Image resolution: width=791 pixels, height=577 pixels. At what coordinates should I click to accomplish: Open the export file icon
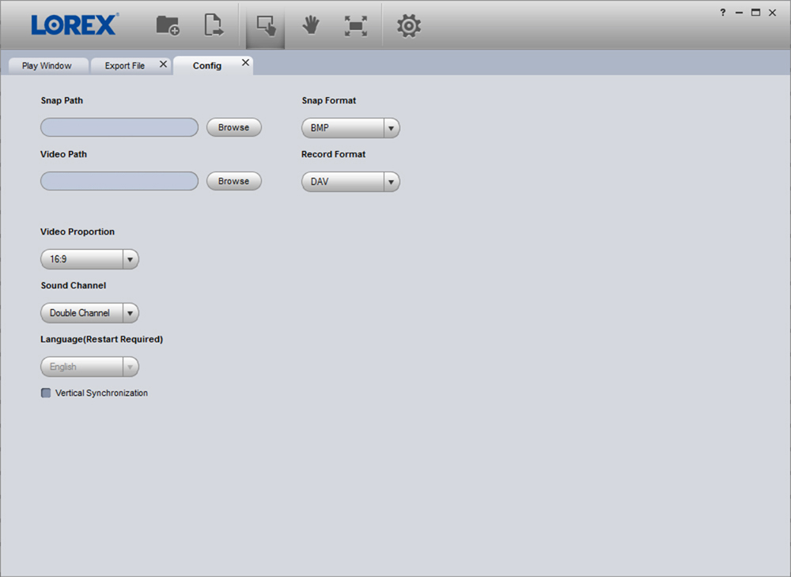(214, 25)
